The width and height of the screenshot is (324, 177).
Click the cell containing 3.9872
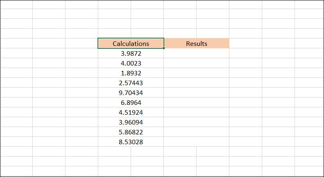coord(131,53)
